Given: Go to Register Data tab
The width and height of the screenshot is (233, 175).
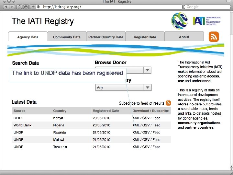Looking at the screenshot, I should 145,37.
